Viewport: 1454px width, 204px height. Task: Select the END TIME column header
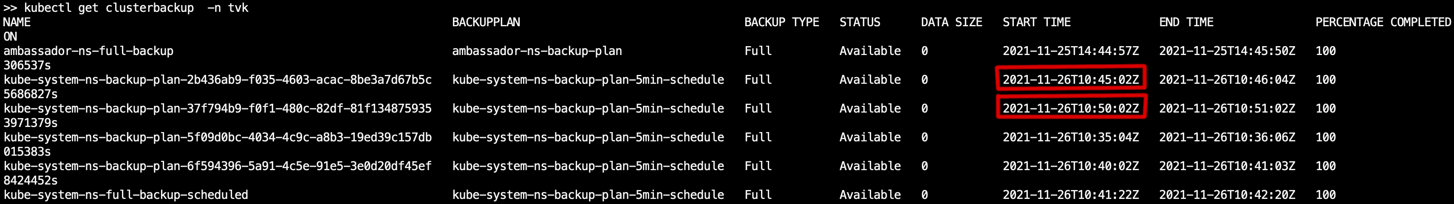pos(1186,22)
